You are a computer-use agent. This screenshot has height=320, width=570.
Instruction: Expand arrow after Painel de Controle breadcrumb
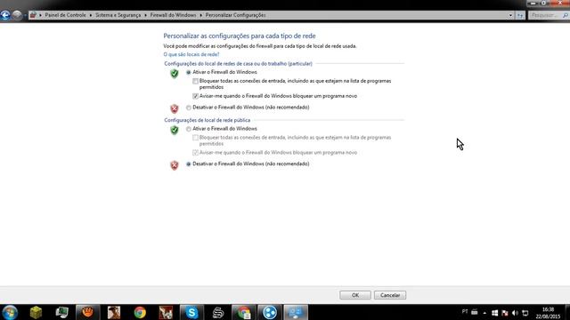91,15
